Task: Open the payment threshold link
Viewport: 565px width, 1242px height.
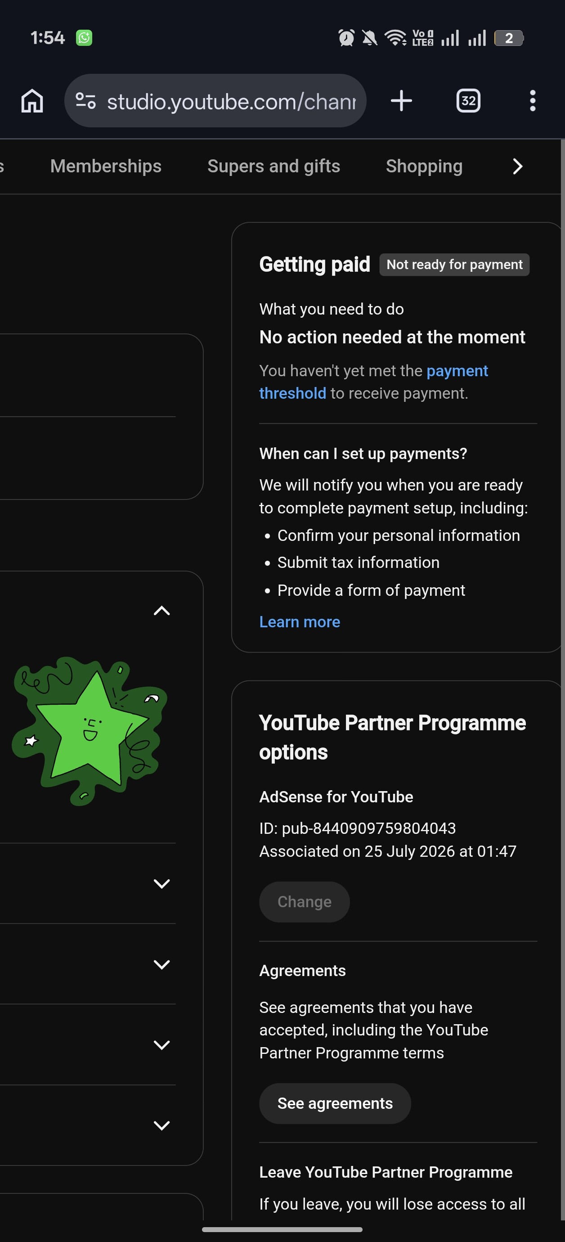Action: click(x=374, y=382)
